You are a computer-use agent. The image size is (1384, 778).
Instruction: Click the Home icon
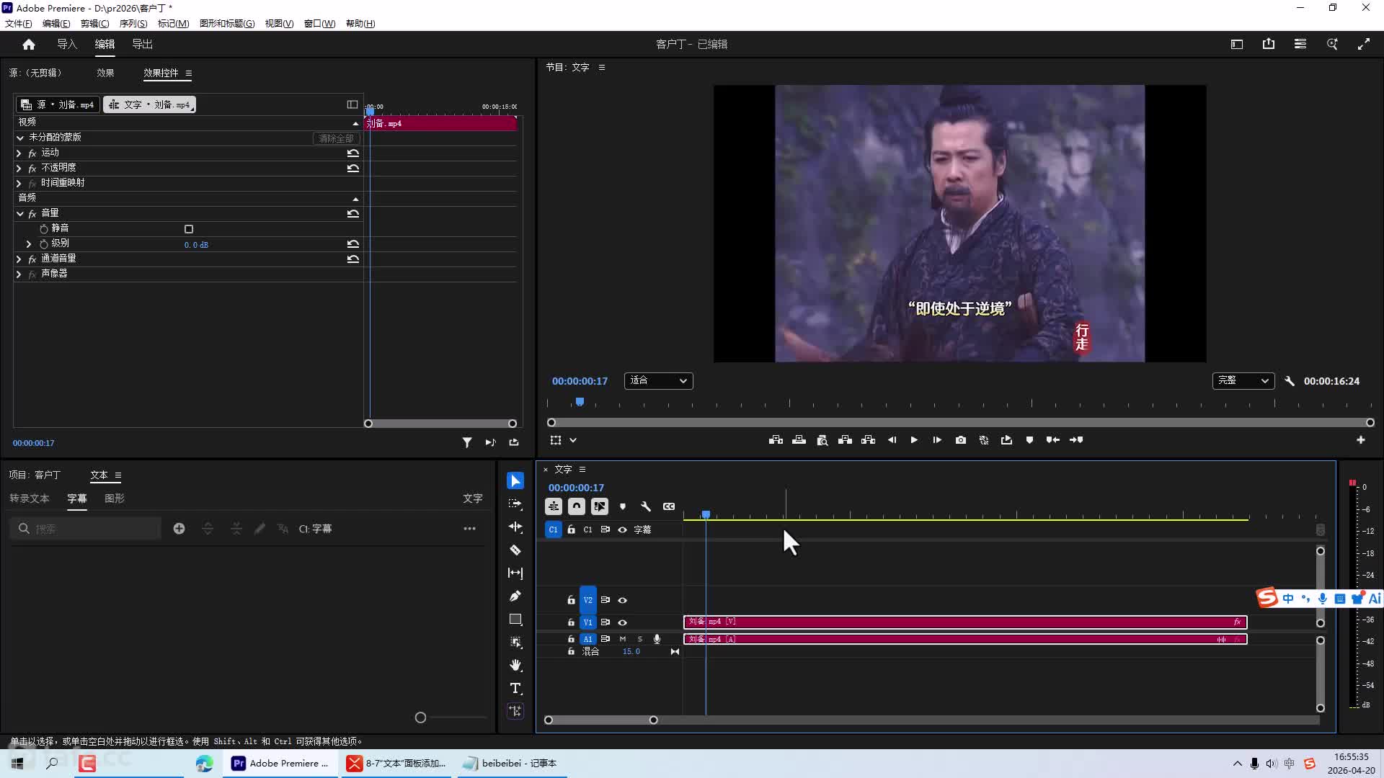[x=29, y=45]
